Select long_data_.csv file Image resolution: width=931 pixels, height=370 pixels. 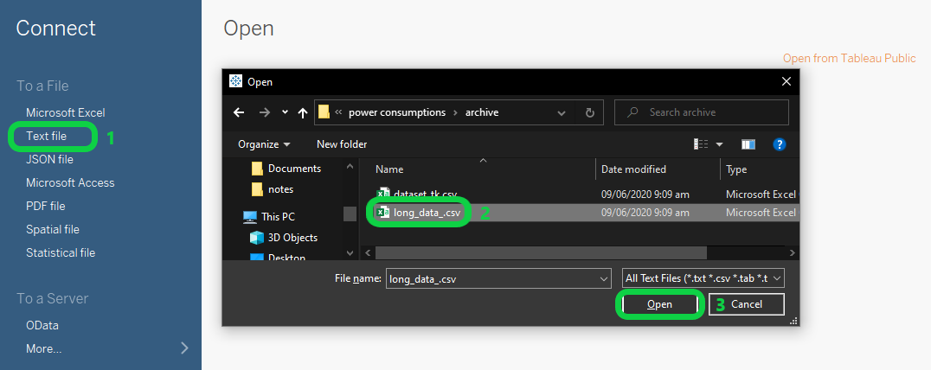click(x=427, y=213)
